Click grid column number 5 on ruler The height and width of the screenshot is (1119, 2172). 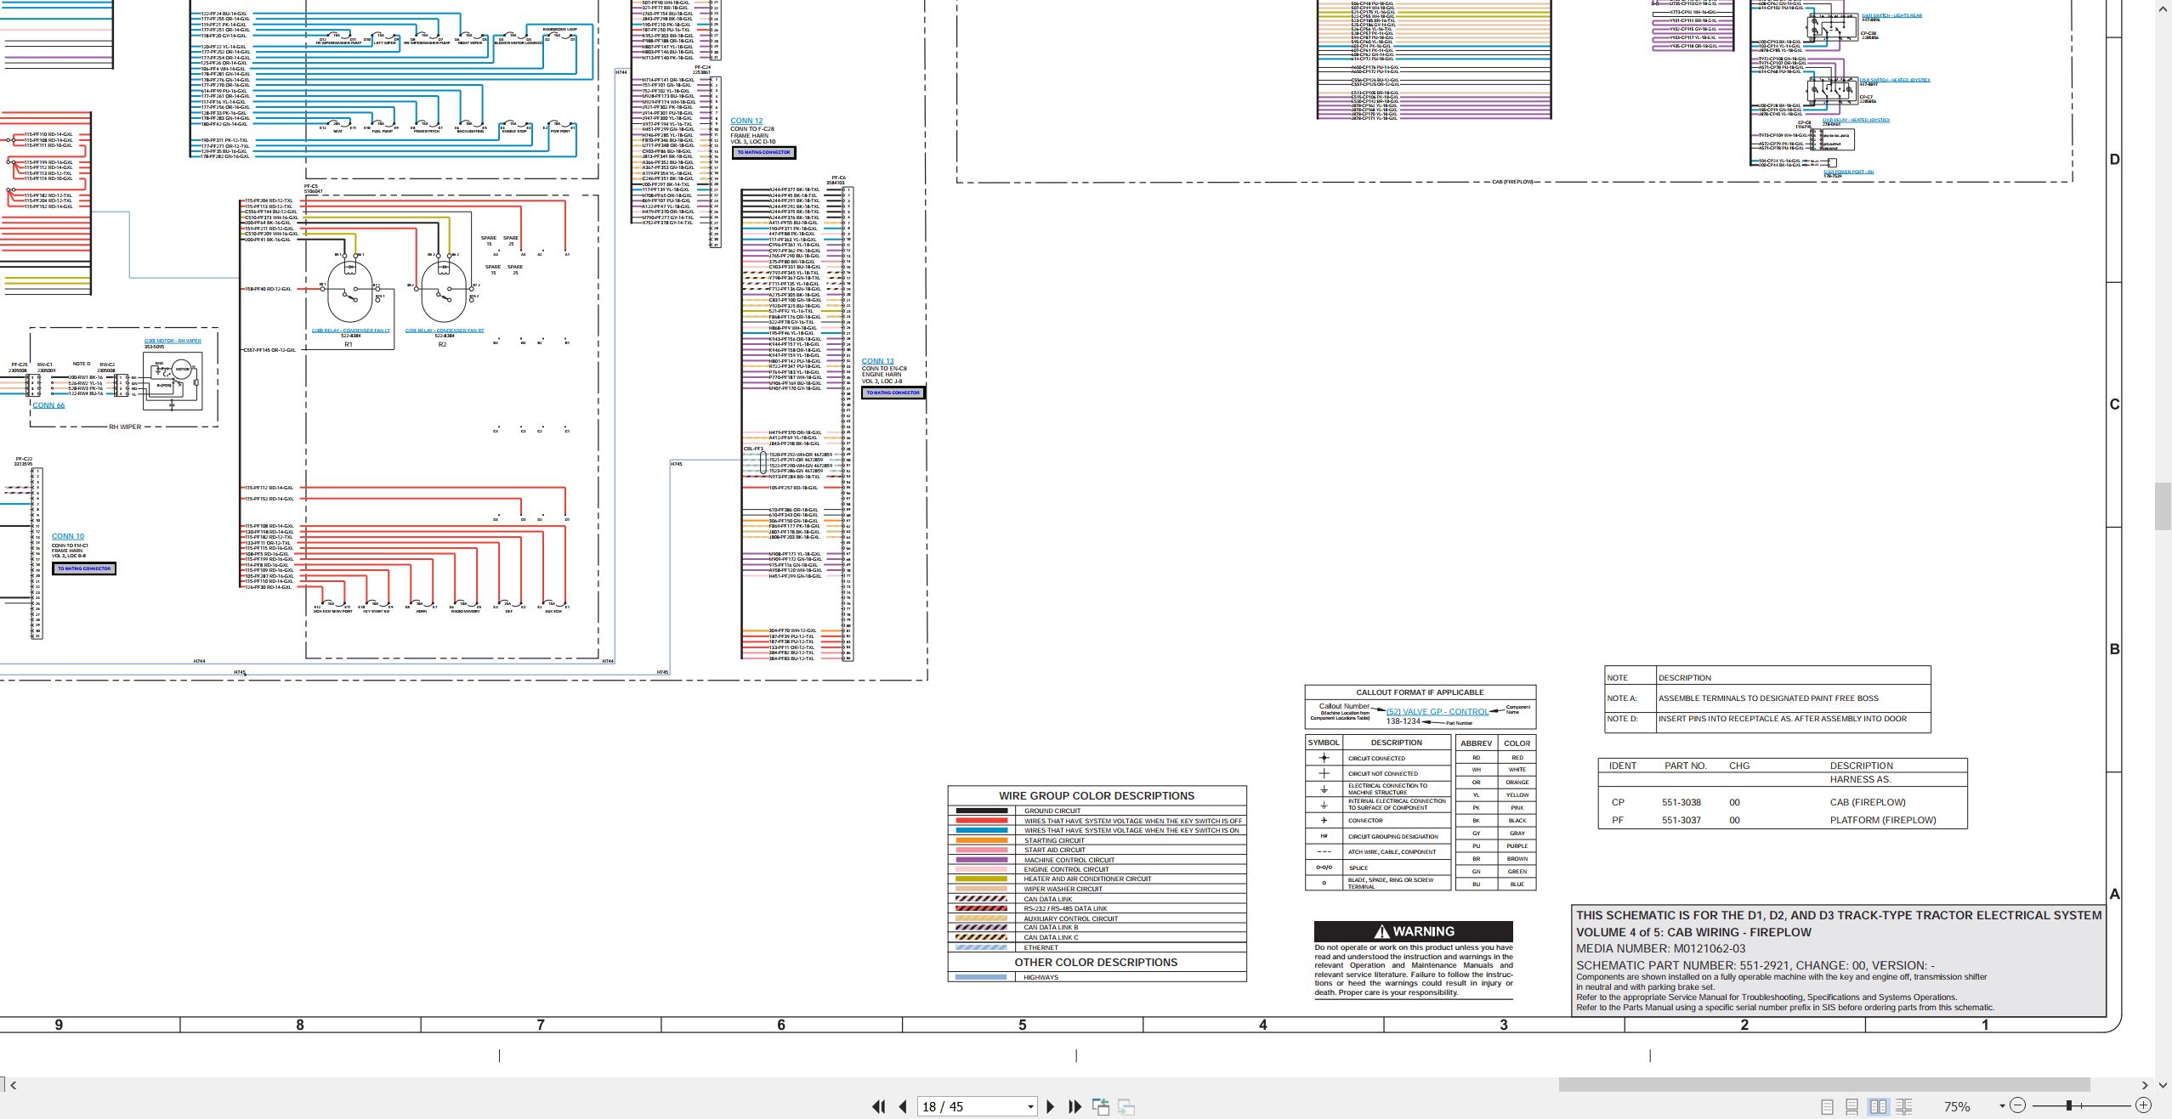[x=1023, y=1026]
